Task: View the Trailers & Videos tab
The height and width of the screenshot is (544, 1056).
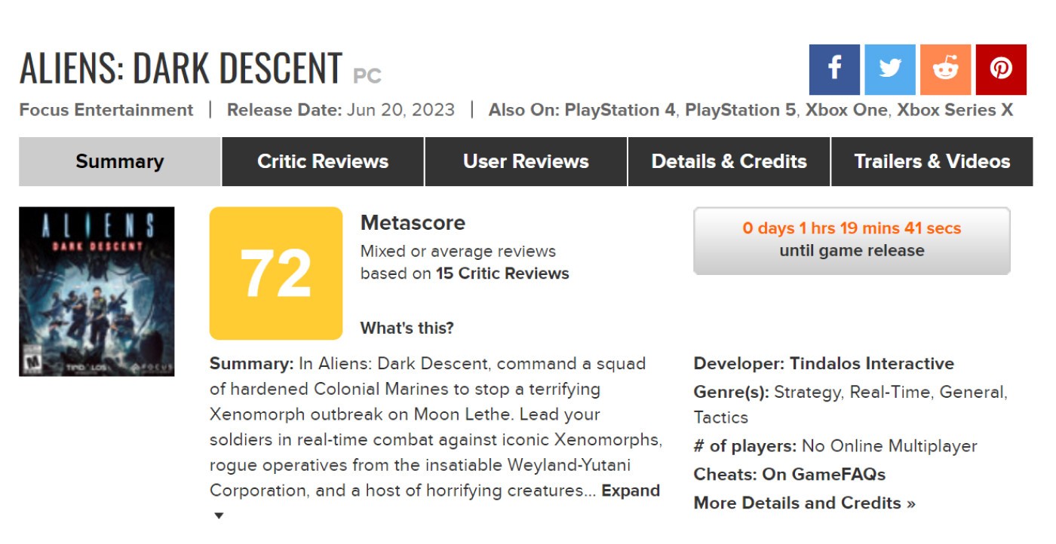Action: pyautogui.click(x=932, y=161)
